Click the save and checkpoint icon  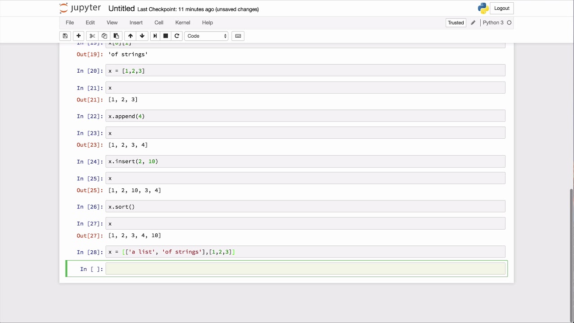tap(65, 36)
